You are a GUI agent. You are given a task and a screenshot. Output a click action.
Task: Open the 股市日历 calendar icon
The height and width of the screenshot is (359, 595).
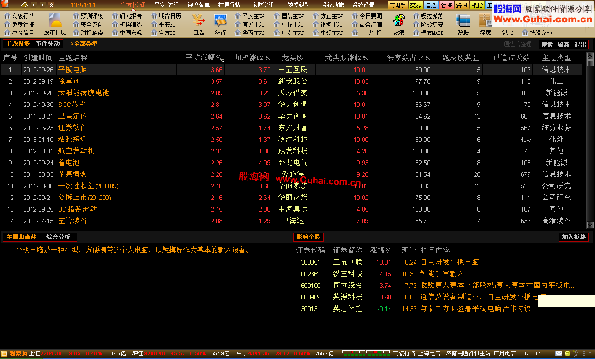pyautogui.click(x=55, y=24)
